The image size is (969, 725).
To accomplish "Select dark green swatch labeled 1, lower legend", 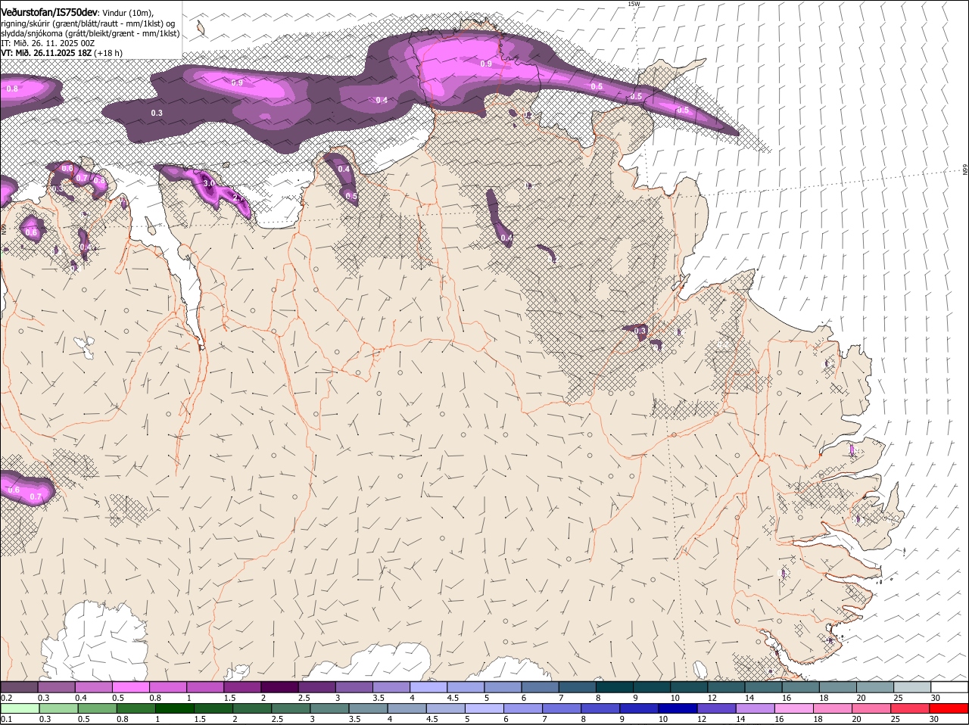I will pos(175,709).
